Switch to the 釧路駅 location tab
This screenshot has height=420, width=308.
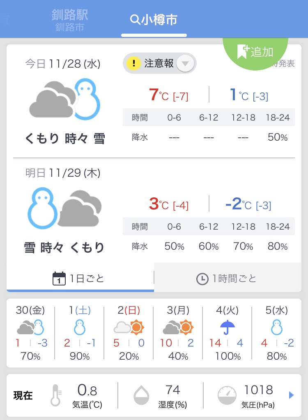[70, 20]
